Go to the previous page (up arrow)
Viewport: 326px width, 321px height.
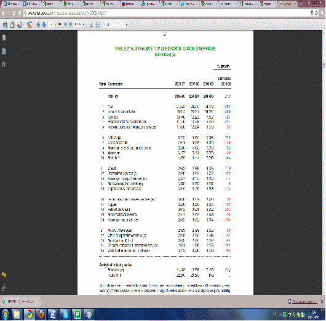[38, 25]
